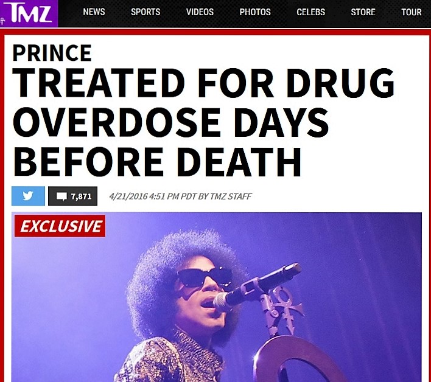The image size is (431, 382).
Task: Open the CELEBS section
Action: click(x=310, y=12)
